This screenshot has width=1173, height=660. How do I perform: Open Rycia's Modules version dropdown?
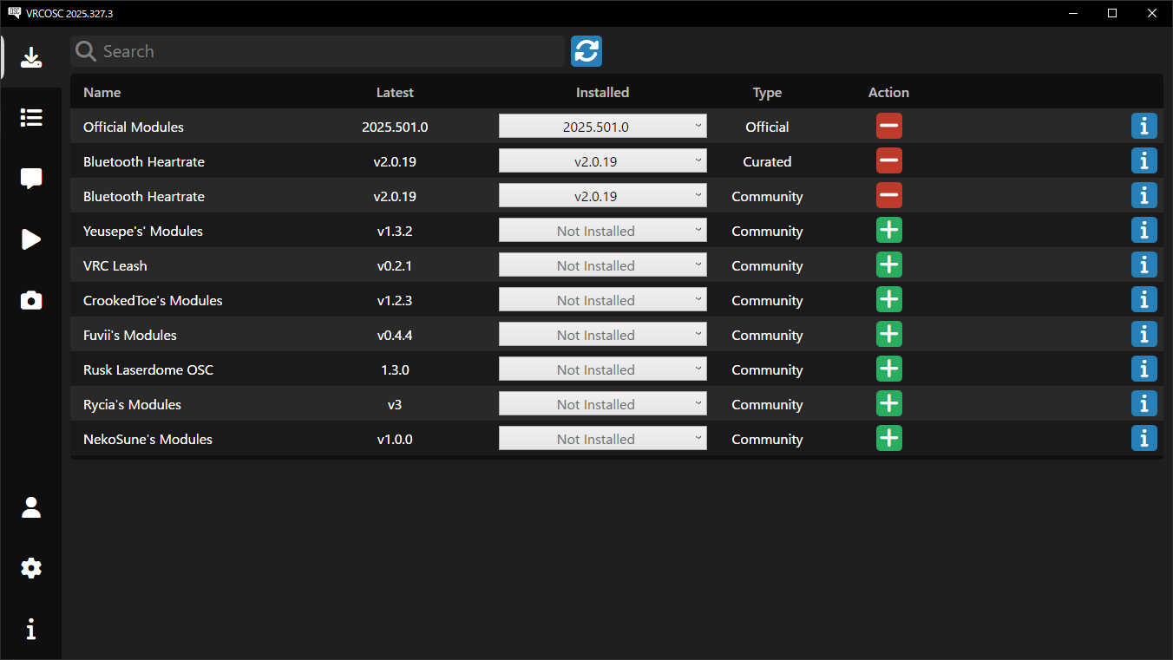point(602,404)
